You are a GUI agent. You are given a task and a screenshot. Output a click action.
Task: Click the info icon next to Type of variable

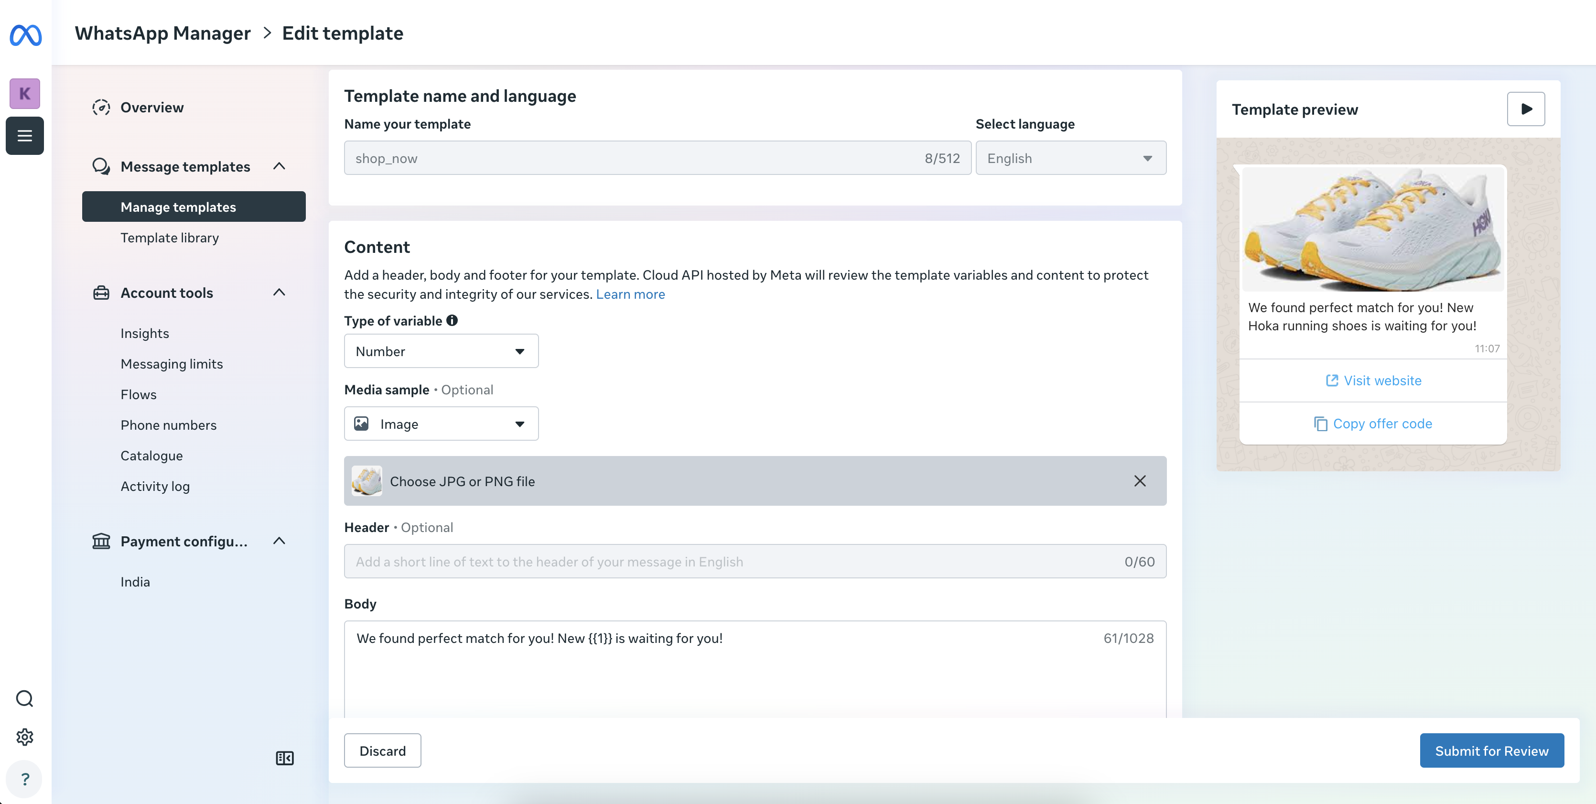coord(452,320)
